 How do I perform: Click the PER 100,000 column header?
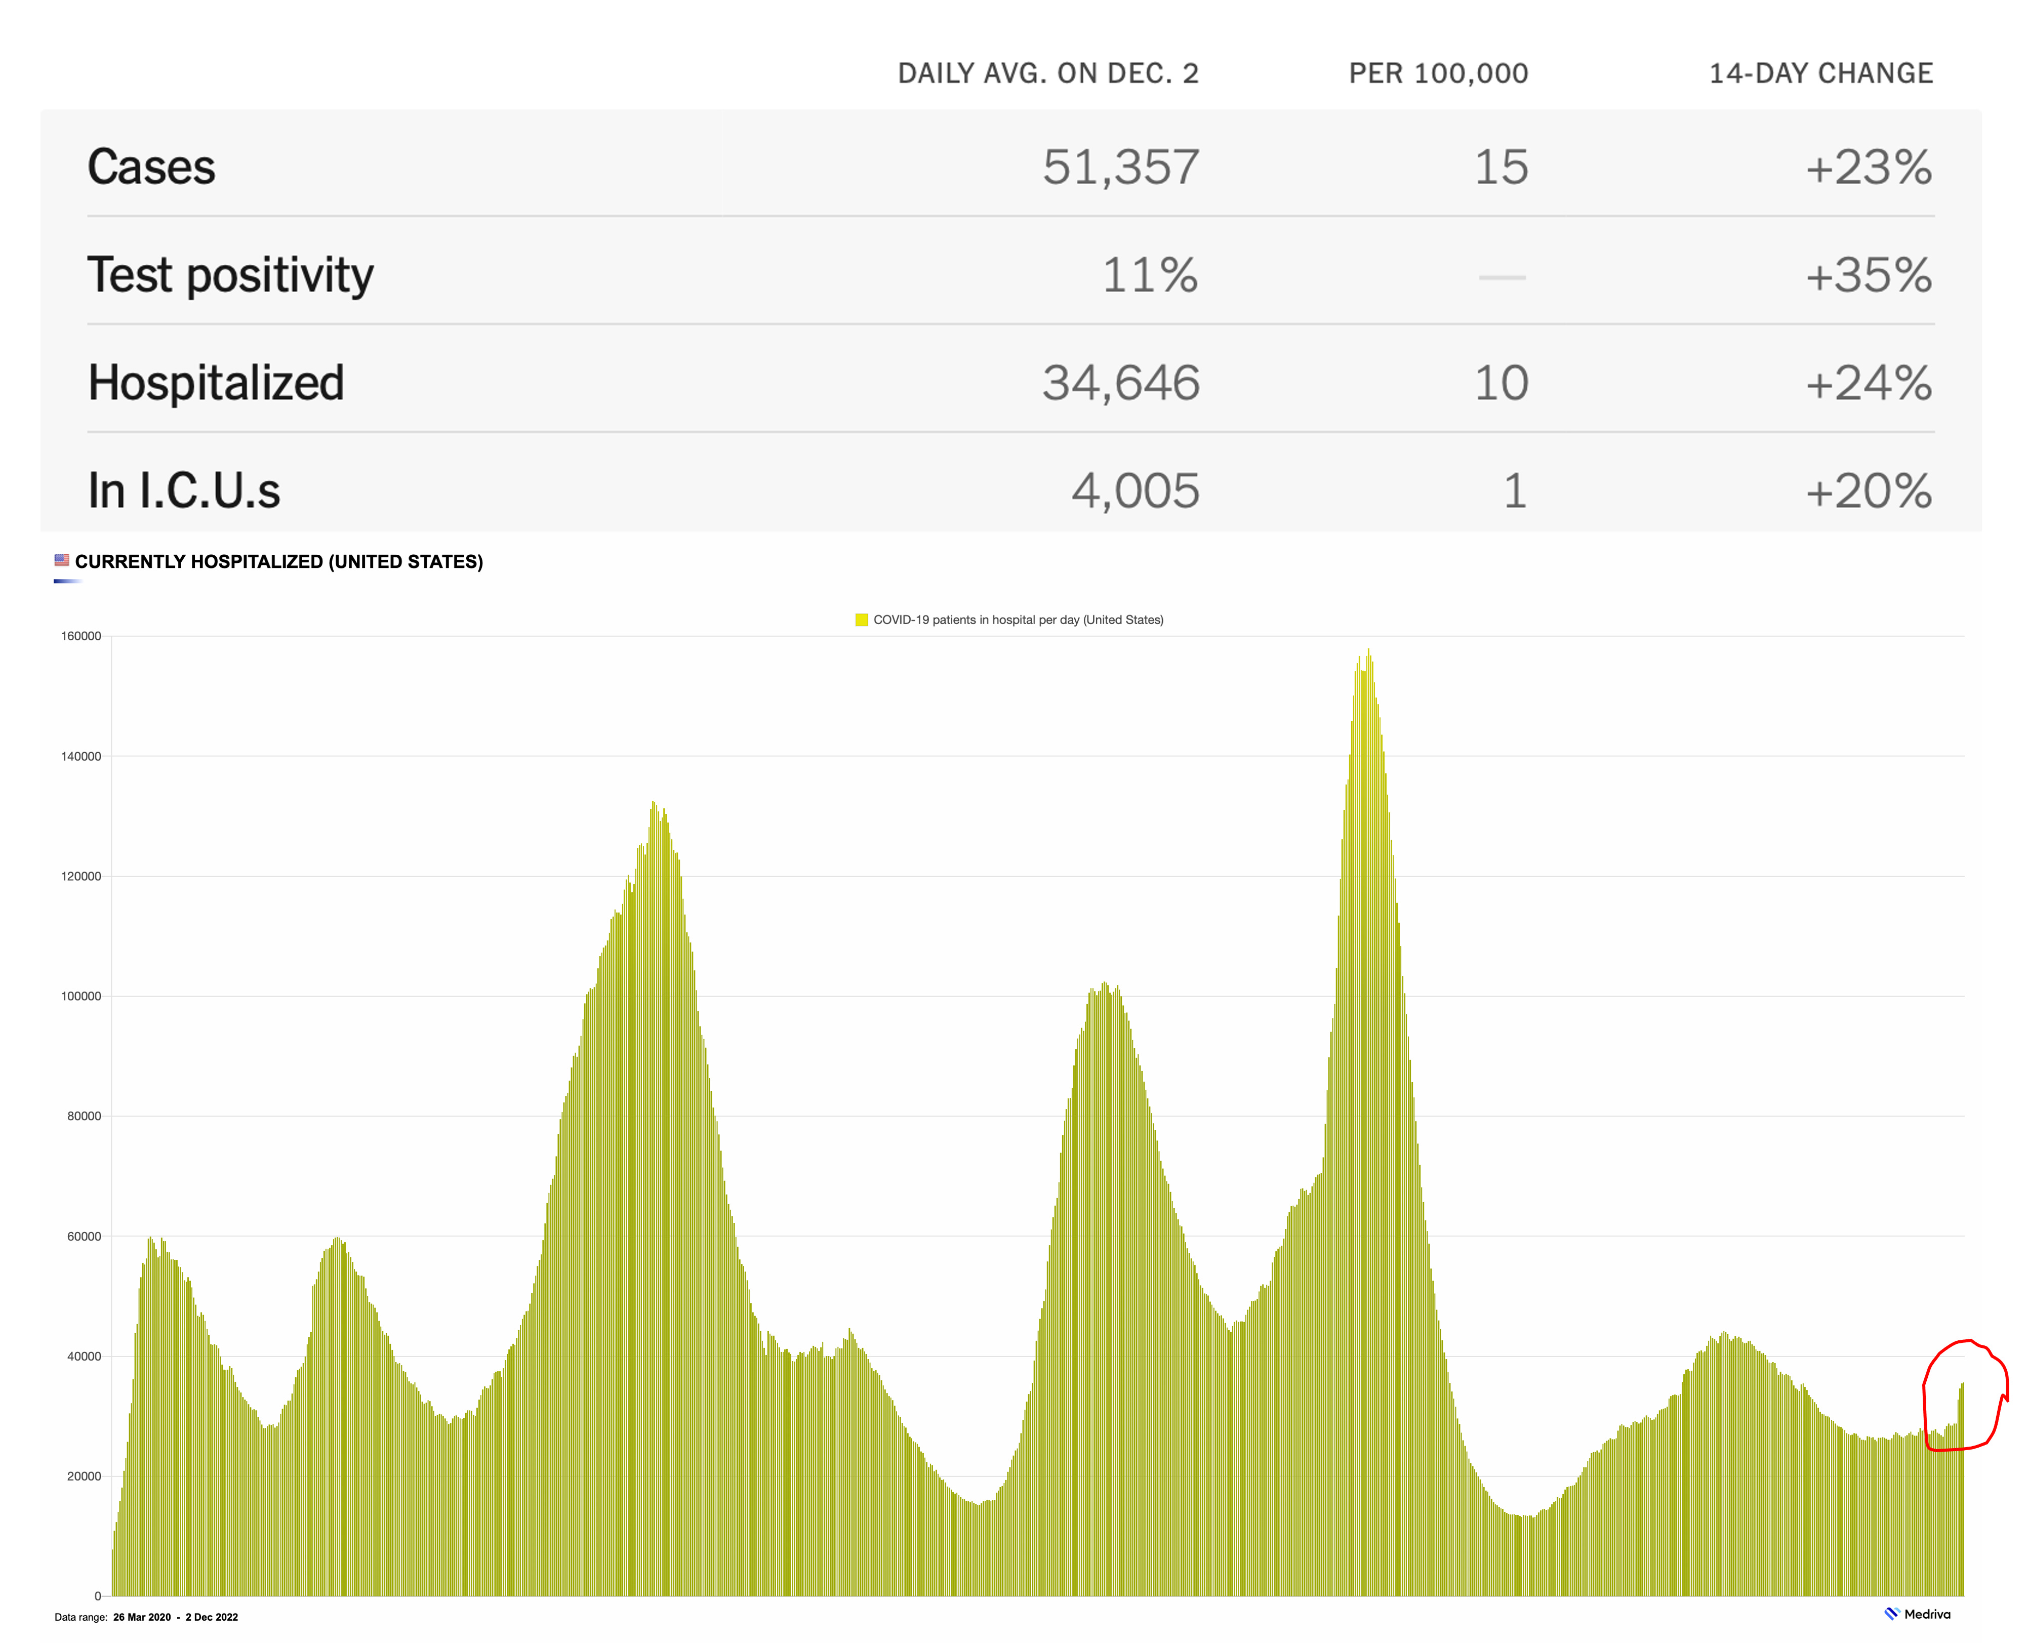click(1437, 73)
